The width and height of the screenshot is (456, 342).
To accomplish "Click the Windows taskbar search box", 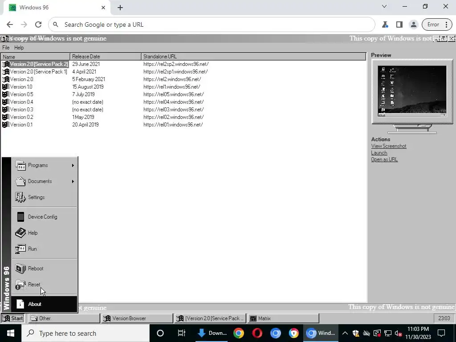I will click(x=85, y=333).
